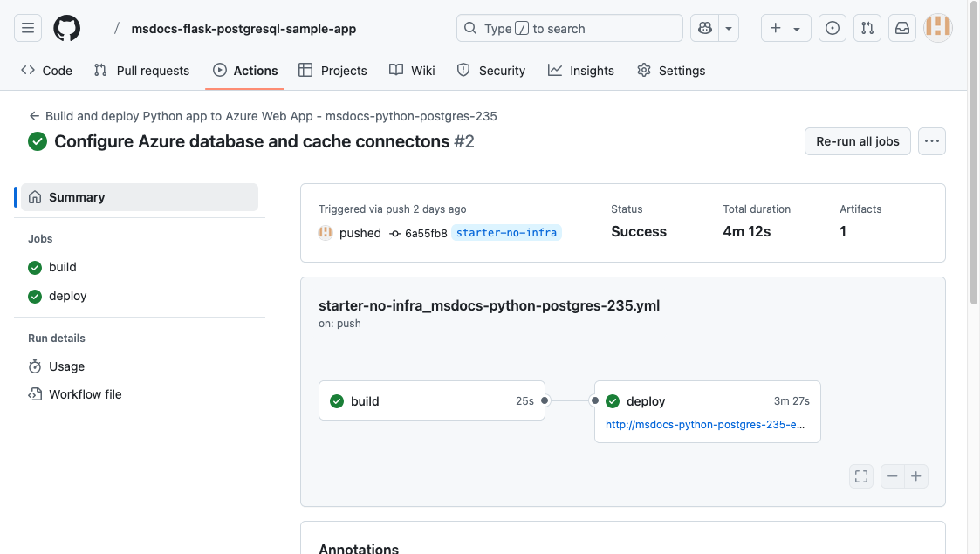View issues from the top header
The width and height of the screenshot is (980, 554).
pyautogui.click(x=832, y=27)
